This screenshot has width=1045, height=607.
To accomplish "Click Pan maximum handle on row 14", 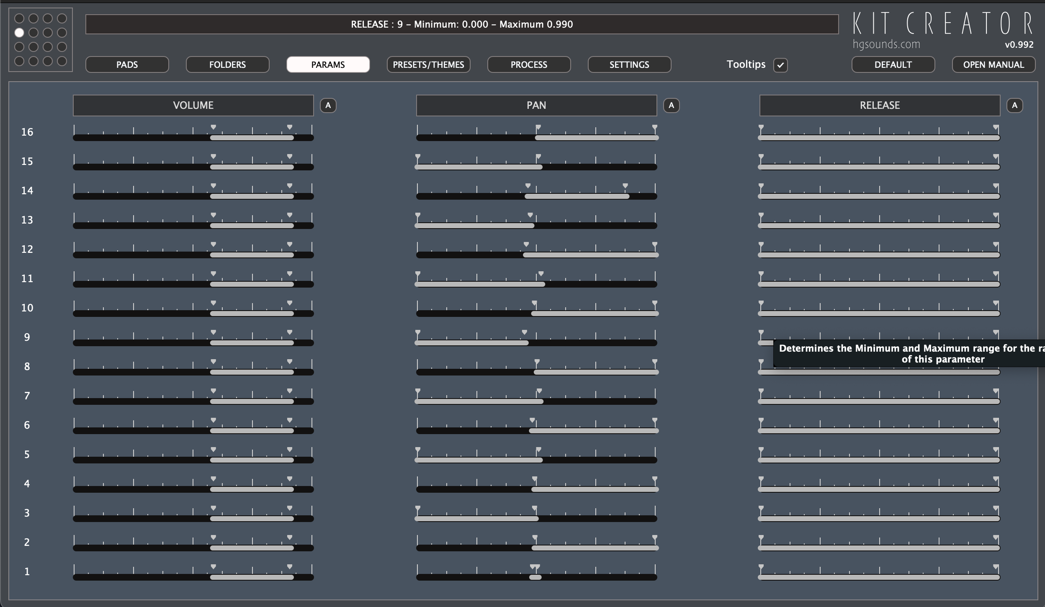I will [x=625, y=186].
